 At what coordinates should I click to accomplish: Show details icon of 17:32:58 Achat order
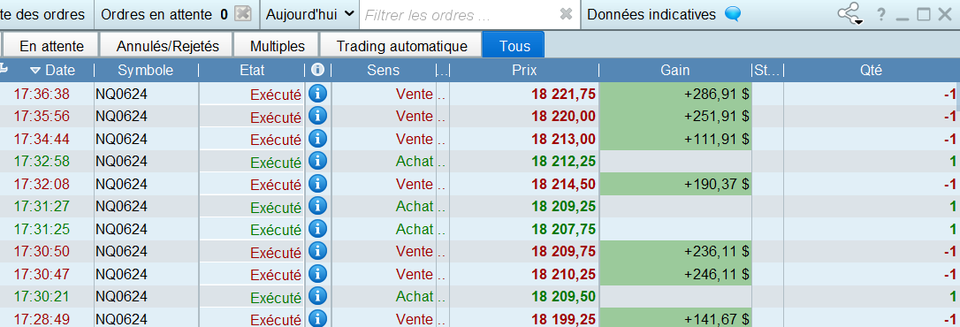[x=317, y=161]
